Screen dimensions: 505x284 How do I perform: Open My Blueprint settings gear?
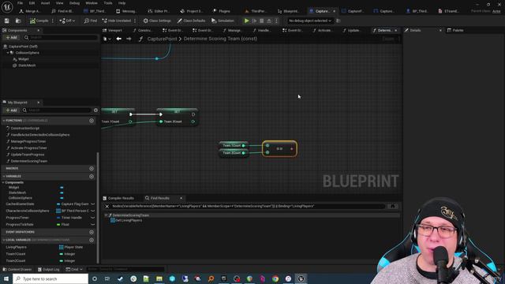click(95, 110)
